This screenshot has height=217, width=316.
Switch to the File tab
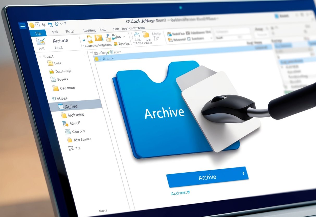coord(38,33)
